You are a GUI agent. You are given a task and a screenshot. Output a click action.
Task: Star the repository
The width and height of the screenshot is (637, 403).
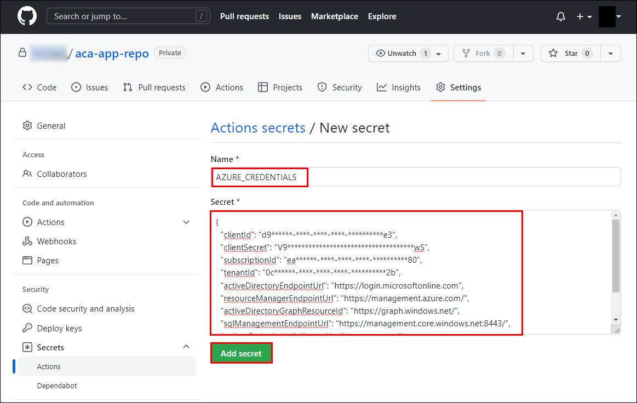[x=570, y=53]
